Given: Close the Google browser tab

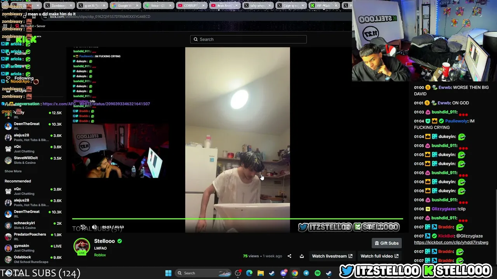Looking at the screenshot, I should [x=137, y=6].
